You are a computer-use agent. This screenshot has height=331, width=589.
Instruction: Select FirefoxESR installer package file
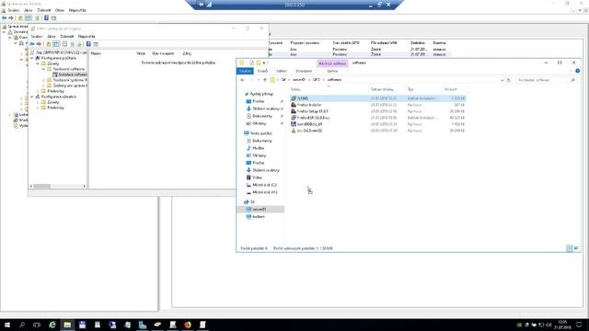coord(377,118)
